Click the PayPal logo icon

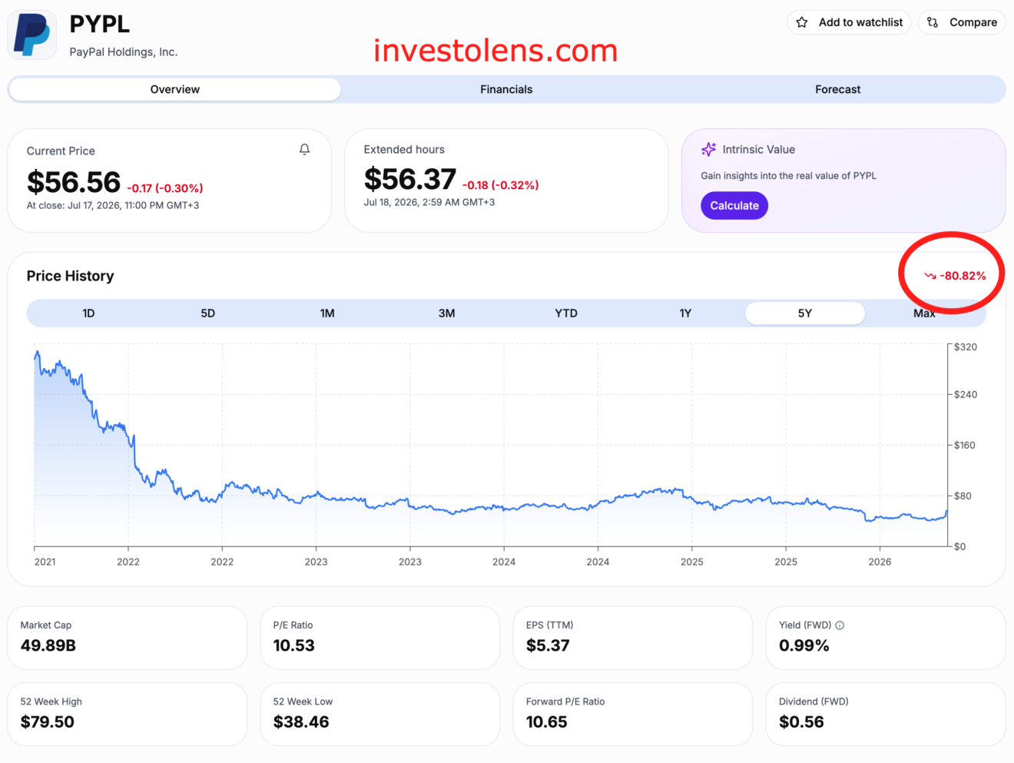coord(32,35)
